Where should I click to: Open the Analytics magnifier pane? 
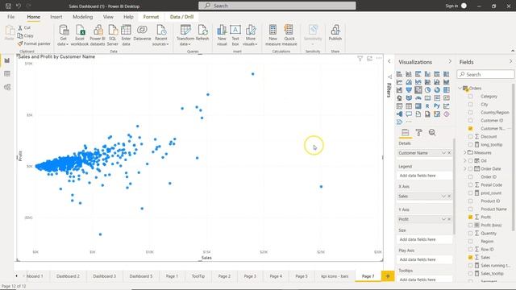tap(432, 132)
